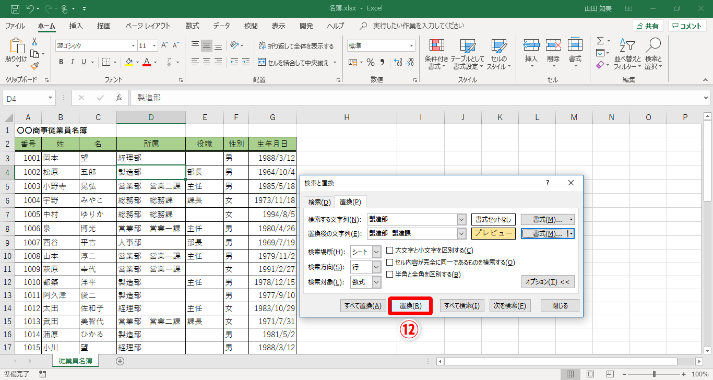Open the font size dropdown showing 11
Viewport: 713px width, 380px height.
(x=155, y=45)
